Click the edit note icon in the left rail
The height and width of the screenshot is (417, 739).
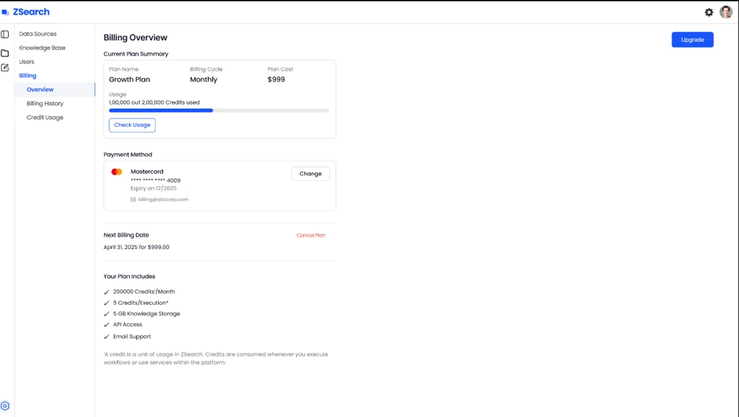point(5,68)
